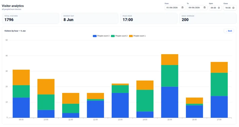This screenshot has width=239, height=127.
Task: Click orange segment of 11:00 bar
Action: [71, 98]
